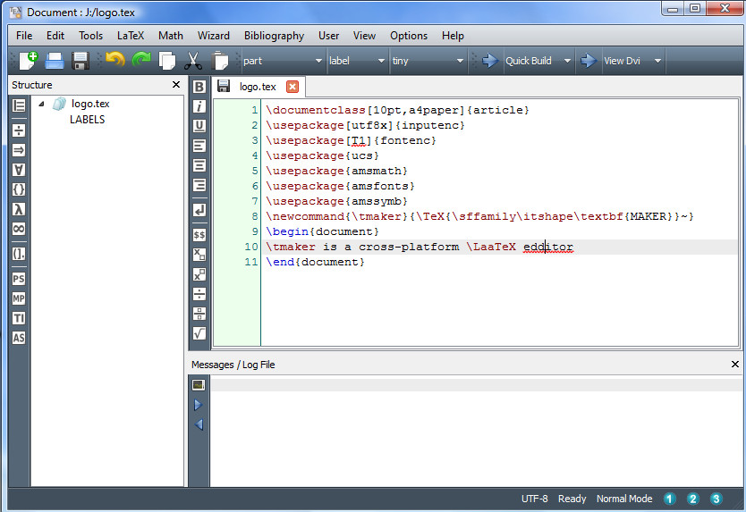746x512 pixels.
Task: Open the Math menu
Action: point(171,36)
